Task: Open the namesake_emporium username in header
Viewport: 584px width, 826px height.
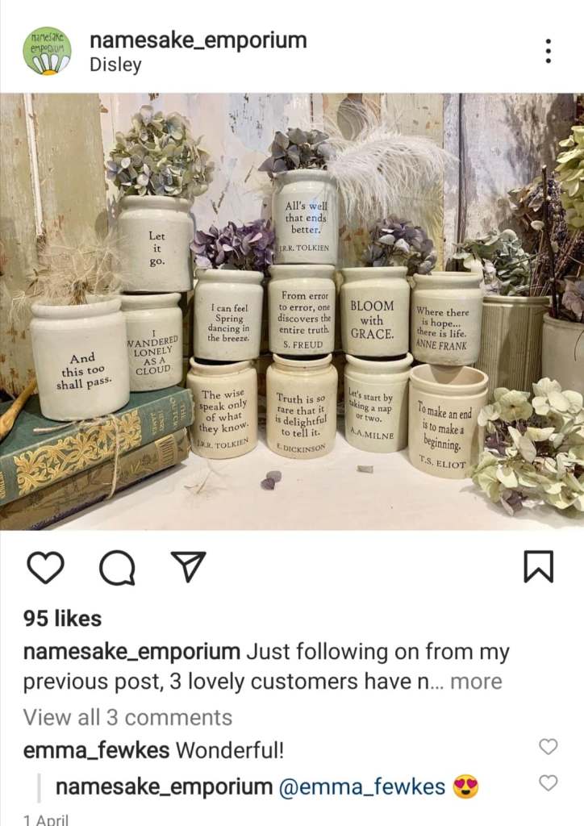Action: pyautogui.click(x=198, y=40)
